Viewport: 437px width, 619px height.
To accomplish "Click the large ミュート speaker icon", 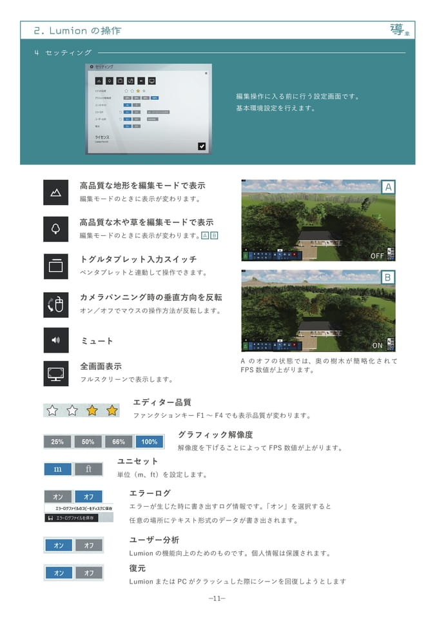I will 55,340.
